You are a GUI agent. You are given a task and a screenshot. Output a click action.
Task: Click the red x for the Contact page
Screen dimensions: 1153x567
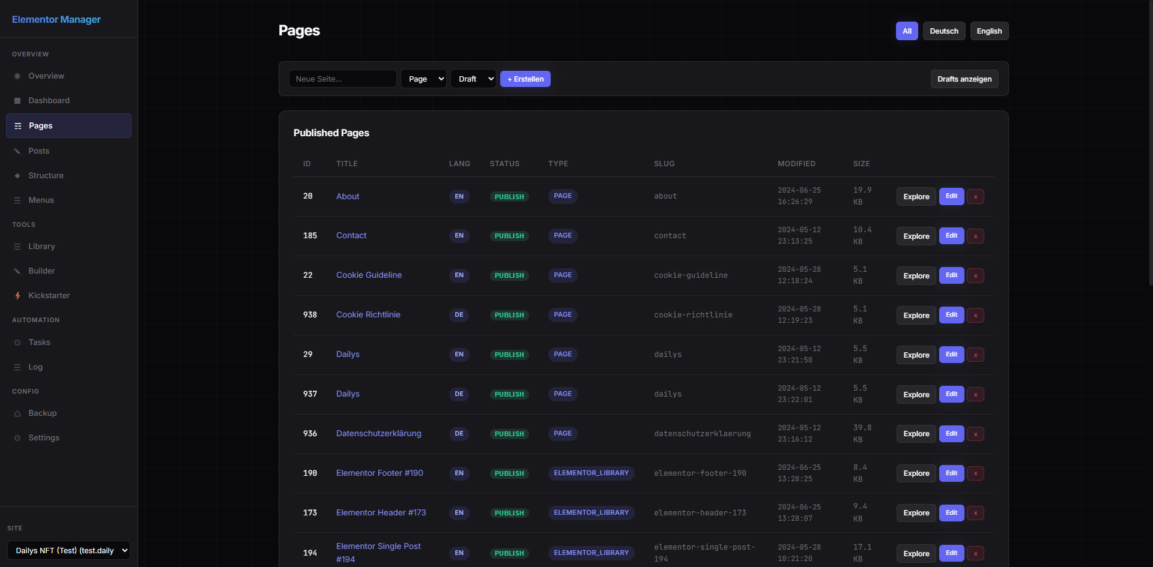975,236
